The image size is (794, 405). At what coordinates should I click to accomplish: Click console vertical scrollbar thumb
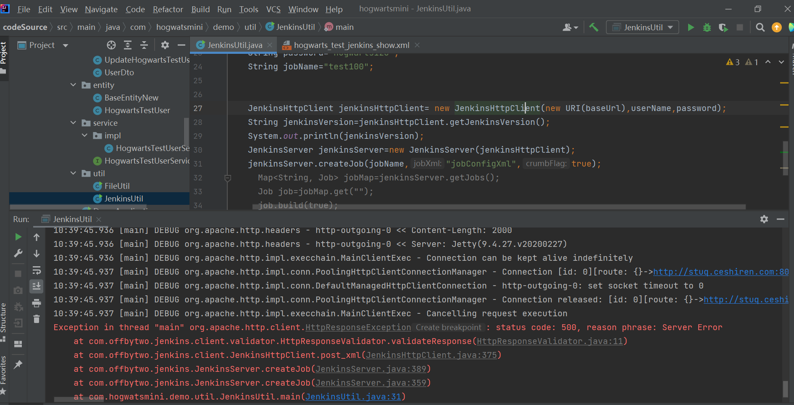click(x=785, y=389)
